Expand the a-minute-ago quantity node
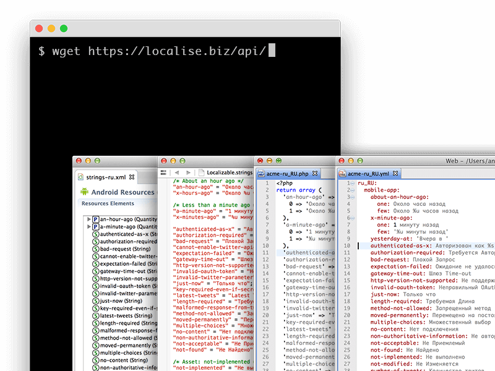Screen dimensions: 495x371 [x=88, y=227]
